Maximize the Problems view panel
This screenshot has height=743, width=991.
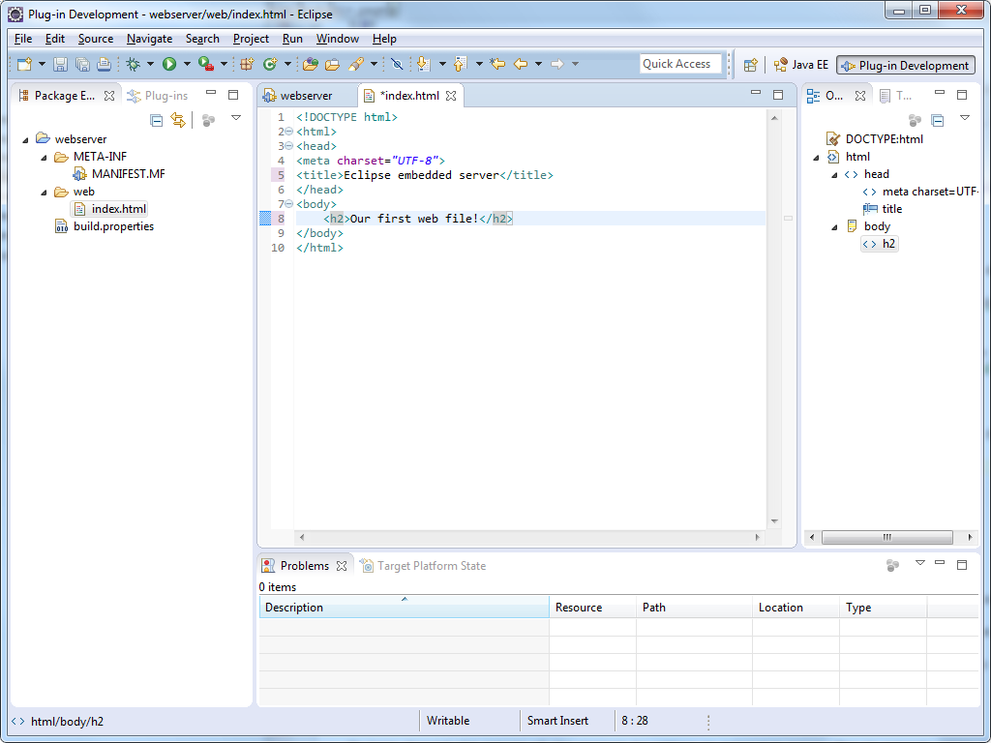point(962,564)
